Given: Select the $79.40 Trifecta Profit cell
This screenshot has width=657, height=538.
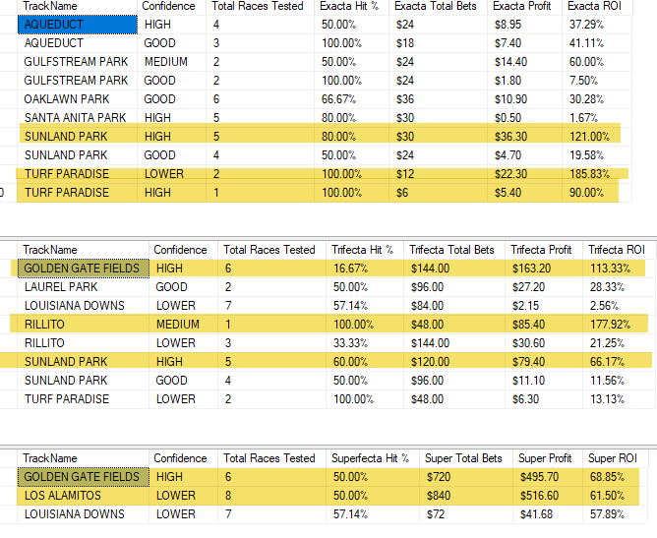Looking at the screenshot, I should tap(544, 362).
